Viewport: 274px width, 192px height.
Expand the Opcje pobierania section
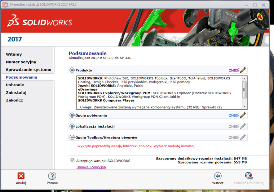(x=72, y=115)
